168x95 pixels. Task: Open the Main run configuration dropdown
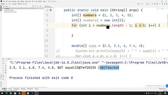click(x=148, y=4)
